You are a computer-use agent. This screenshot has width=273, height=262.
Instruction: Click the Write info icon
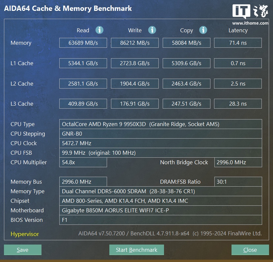152,30
